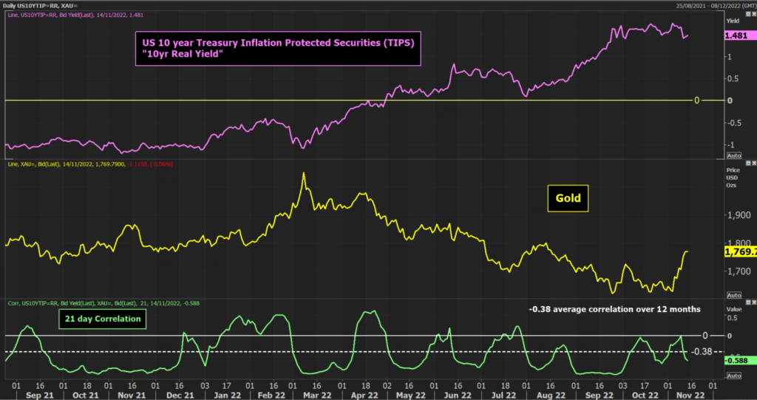Close the TIPS real yield pane
The width and height of the screenshot is (757, 400).
pyautogui.click(x=753, y=15)
